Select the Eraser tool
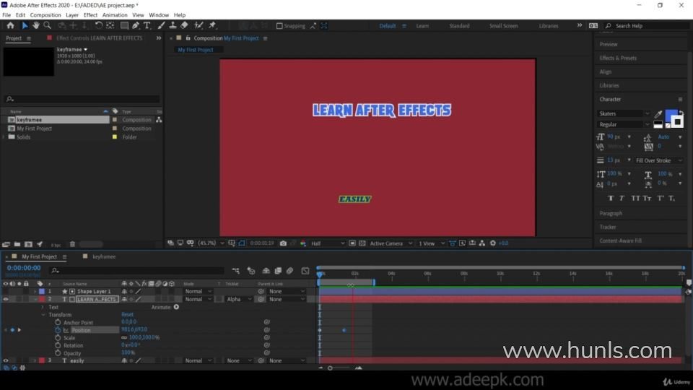Viewport: 693px width, 390px height. tap(184, 26)
